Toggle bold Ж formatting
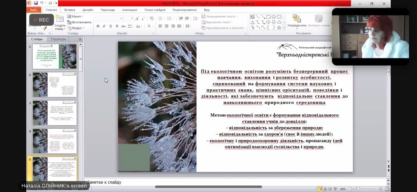 pyautogui.click(x=98, y=26)
